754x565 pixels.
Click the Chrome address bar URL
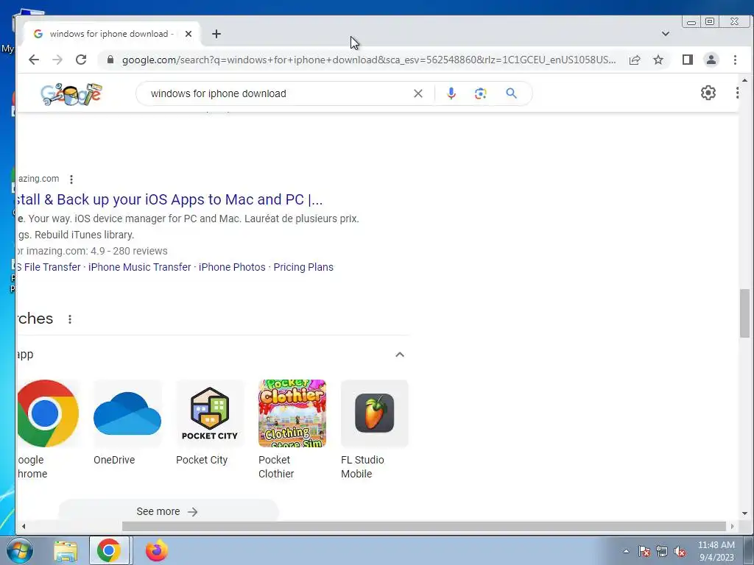369,60
